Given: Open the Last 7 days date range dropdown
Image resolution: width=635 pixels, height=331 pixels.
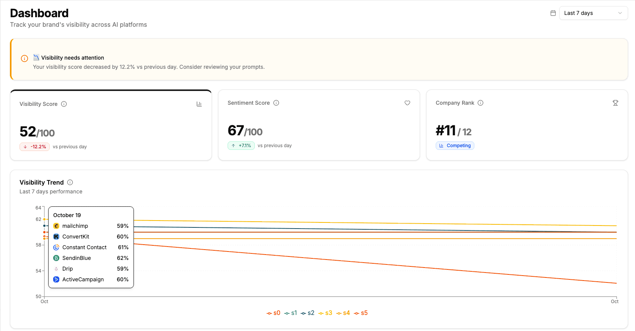Looking at the screenshot, I should tap(593, 13).
